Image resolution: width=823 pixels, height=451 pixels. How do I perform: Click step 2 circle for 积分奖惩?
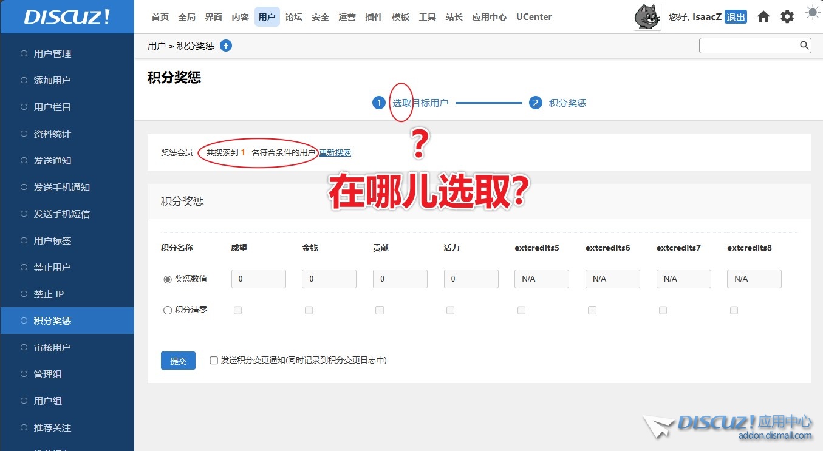coord(535,103)
